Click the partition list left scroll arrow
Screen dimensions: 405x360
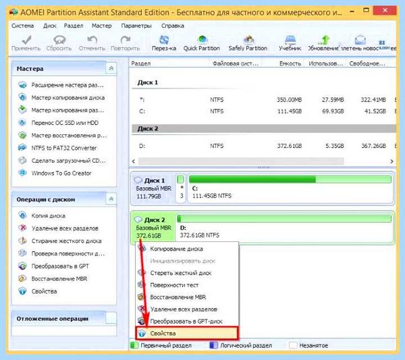tap(134, 161)
